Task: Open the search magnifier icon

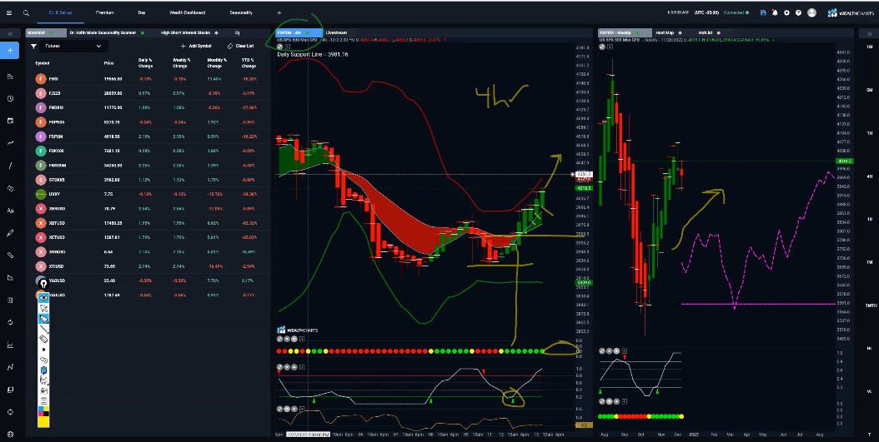Action: point(27,12)
